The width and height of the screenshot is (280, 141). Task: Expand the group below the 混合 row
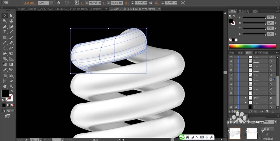coord(246,102)
